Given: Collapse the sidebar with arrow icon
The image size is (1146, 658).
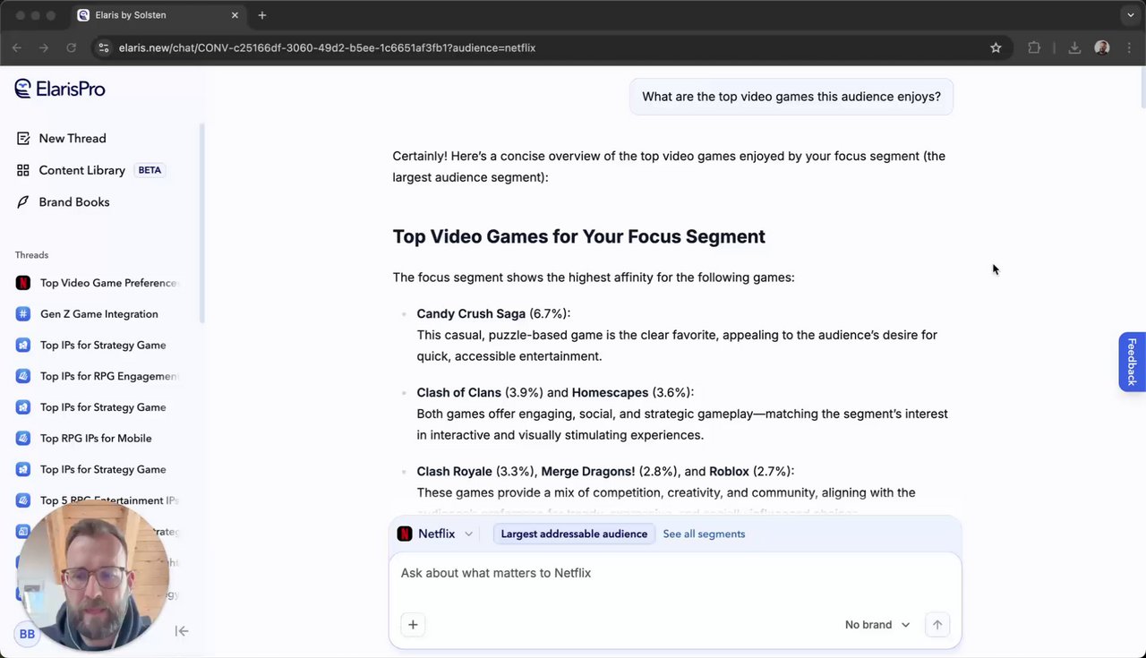Looking at the screenshot, I should point(182,631).
